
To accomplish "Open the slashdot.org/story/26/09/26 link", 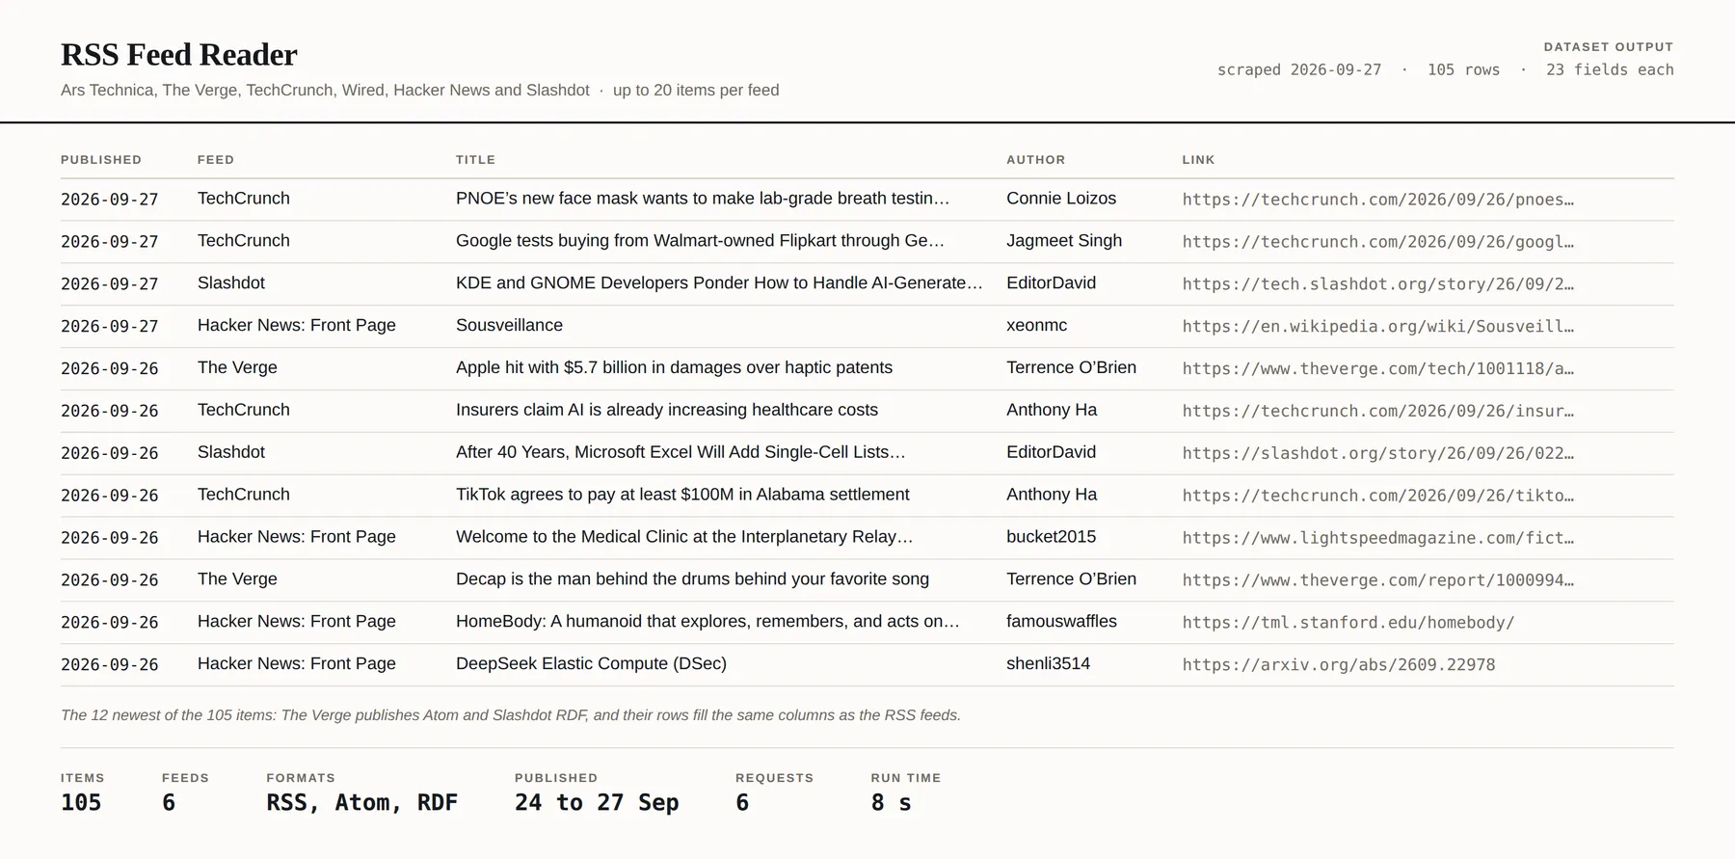I will pyautogui.click(x=1378, y=454).
